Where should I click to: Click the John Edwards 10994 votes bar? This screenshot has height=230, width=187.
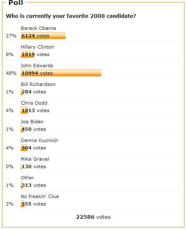click(61, 73)
